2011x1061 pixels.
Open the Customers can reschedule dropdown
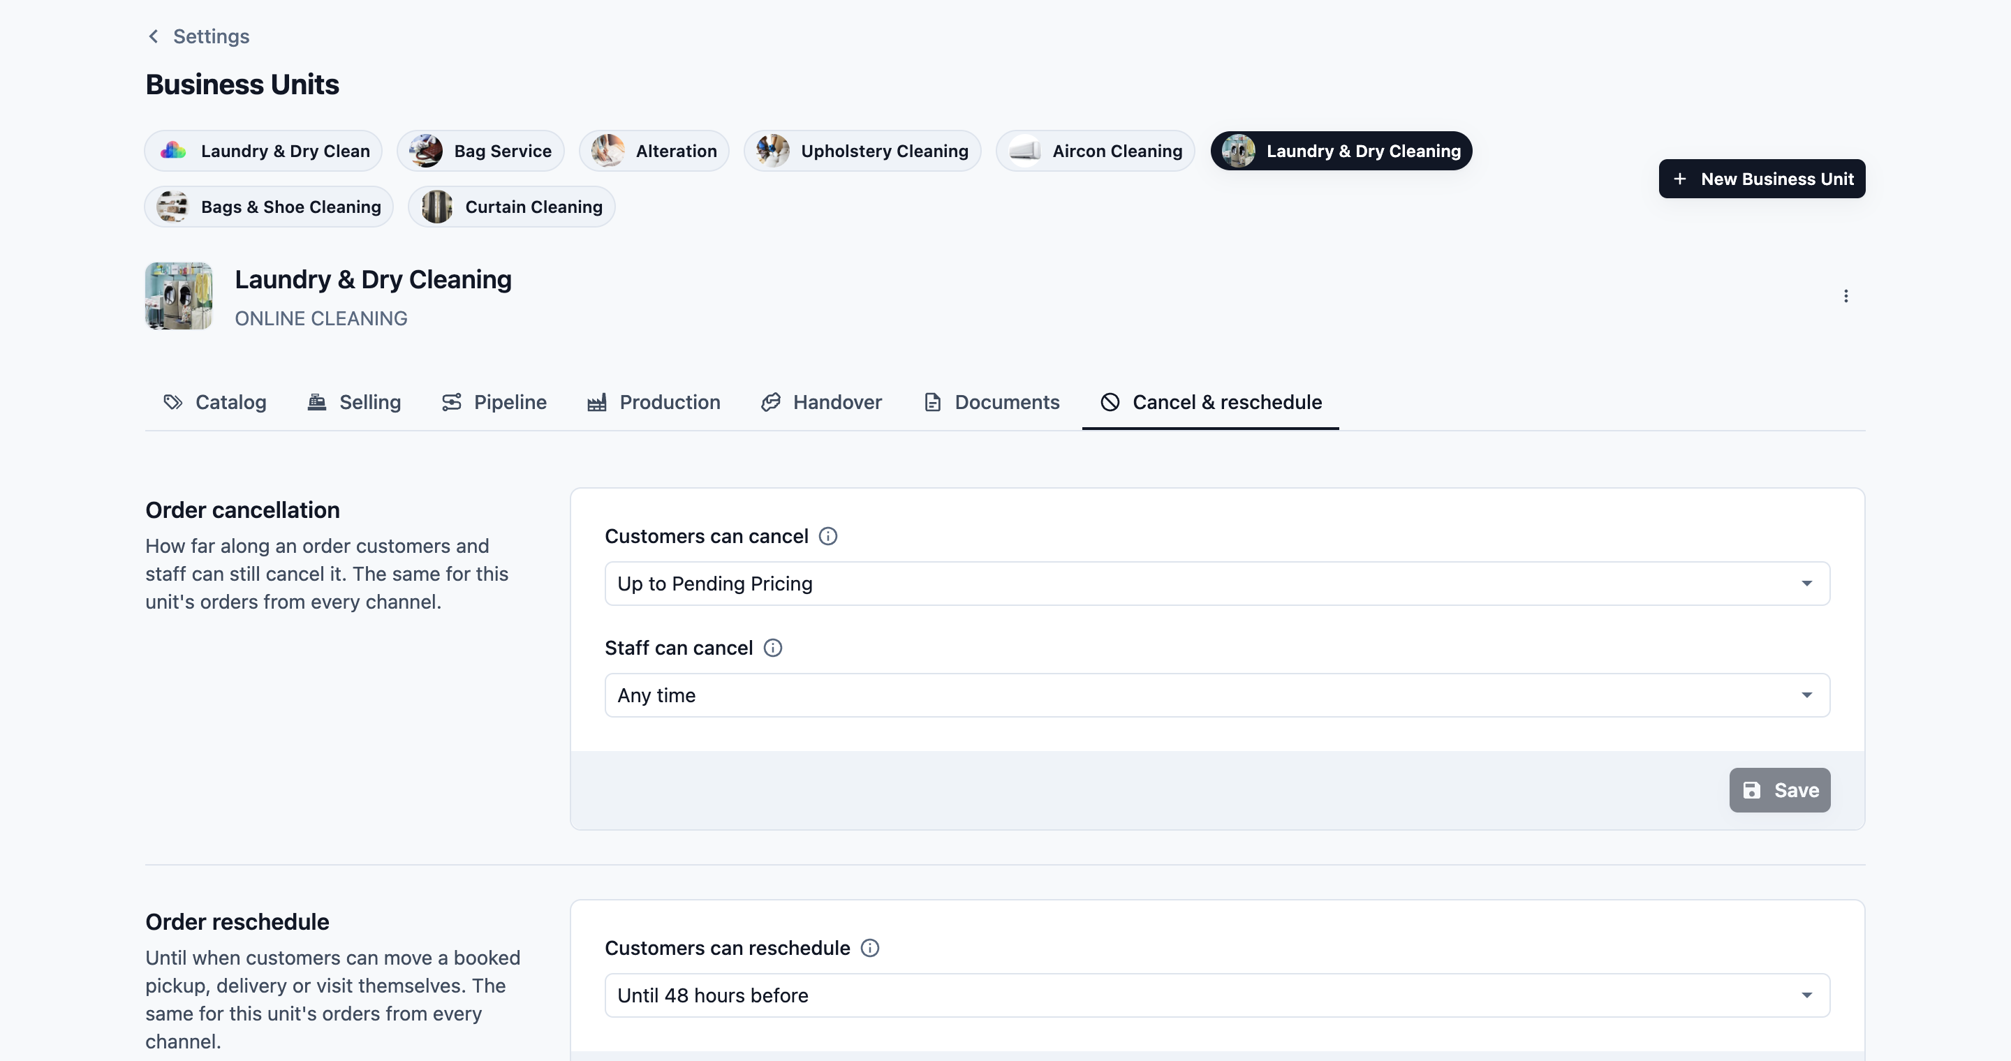click(x=1217, y=995)
